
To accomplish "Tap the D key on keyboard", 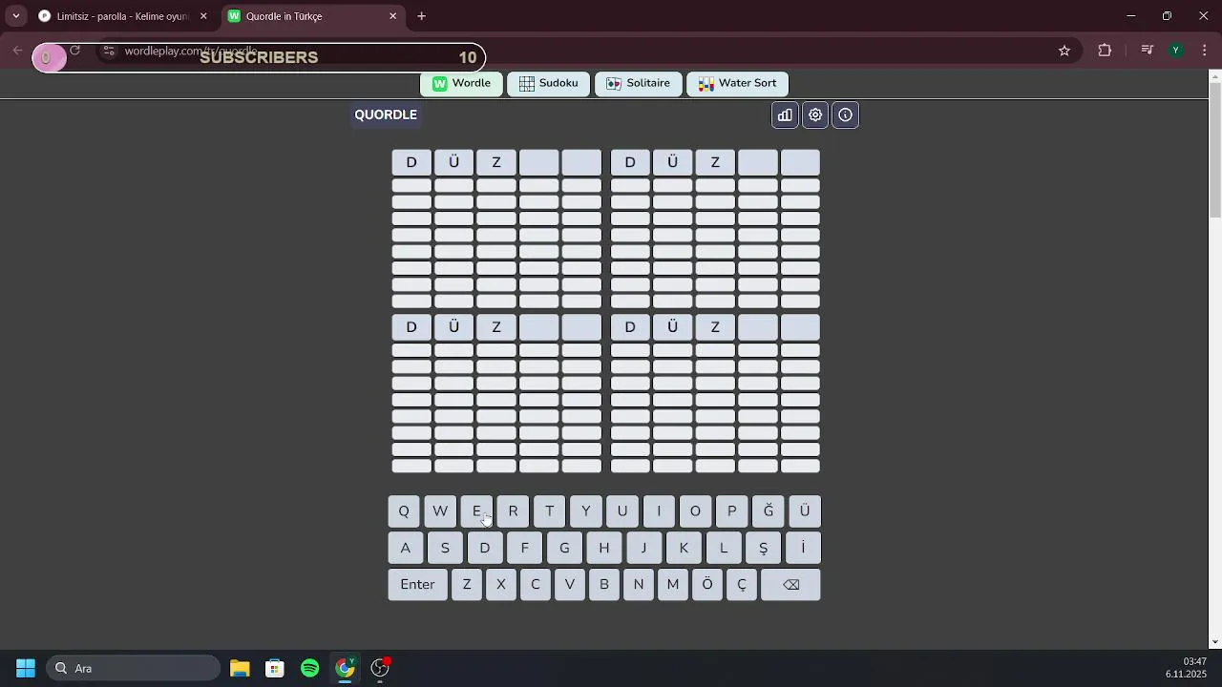I will click(485, 548).
